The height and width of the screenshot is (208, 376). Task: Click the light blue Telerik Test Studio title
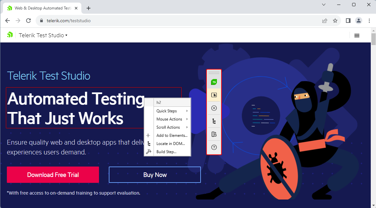[x=49, y=76]
